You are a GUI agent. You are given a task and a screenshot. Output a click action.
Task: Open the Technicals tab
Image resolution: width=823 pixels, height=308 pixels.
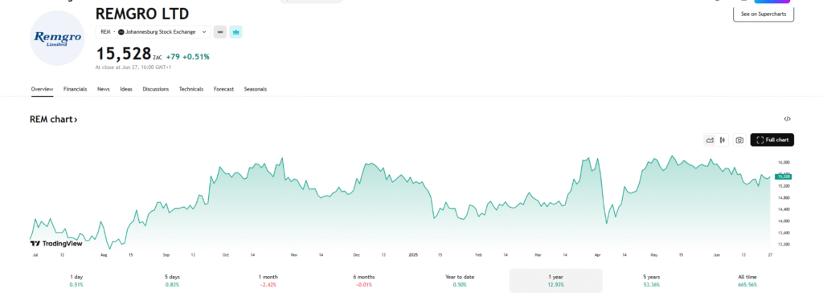(191, 89)
